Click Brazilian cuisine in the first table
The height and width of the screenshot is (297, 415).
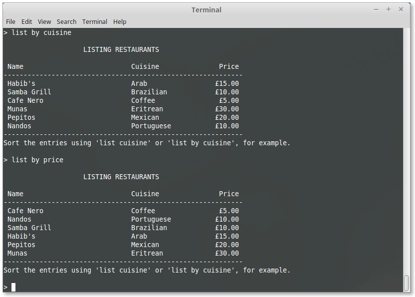click(149, 92)
